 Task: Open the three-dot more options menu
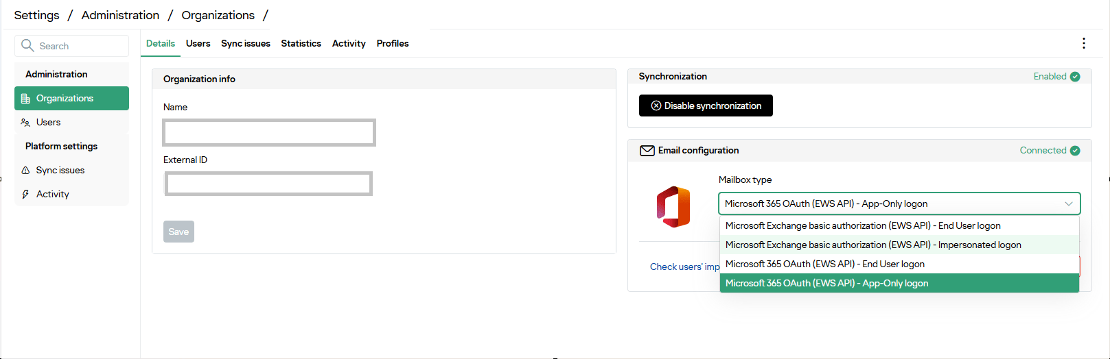1084,43
